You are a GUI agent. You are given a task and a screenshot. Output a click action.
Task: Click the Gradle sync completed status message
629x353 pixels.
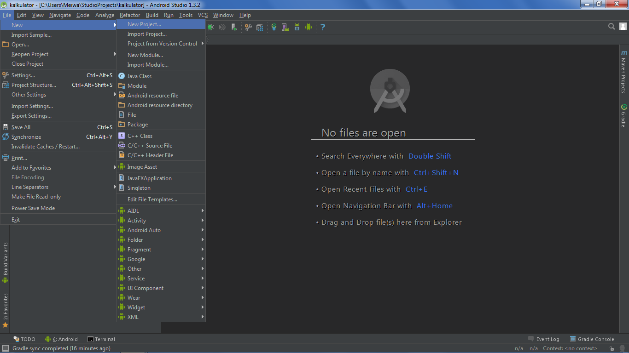tap(61, 348)
